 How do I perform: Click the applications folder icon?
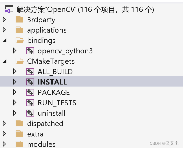click(x=19, y=30)
